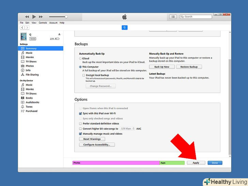Click the pink Photos storage segment
248x186 pixels.
(x=116, y=163)
